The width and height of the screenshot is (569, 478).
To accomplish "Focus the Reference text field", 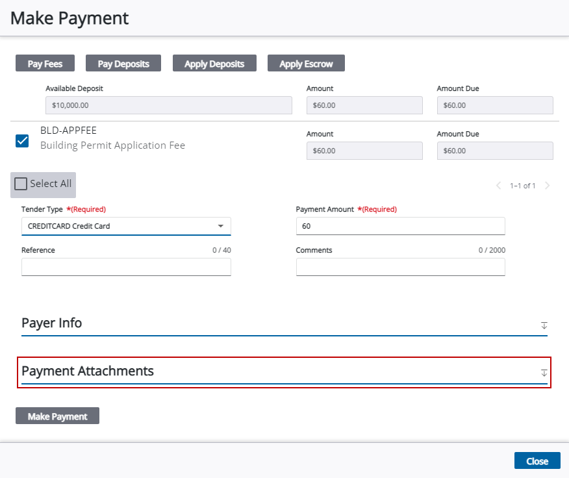I will pos(126,267).
